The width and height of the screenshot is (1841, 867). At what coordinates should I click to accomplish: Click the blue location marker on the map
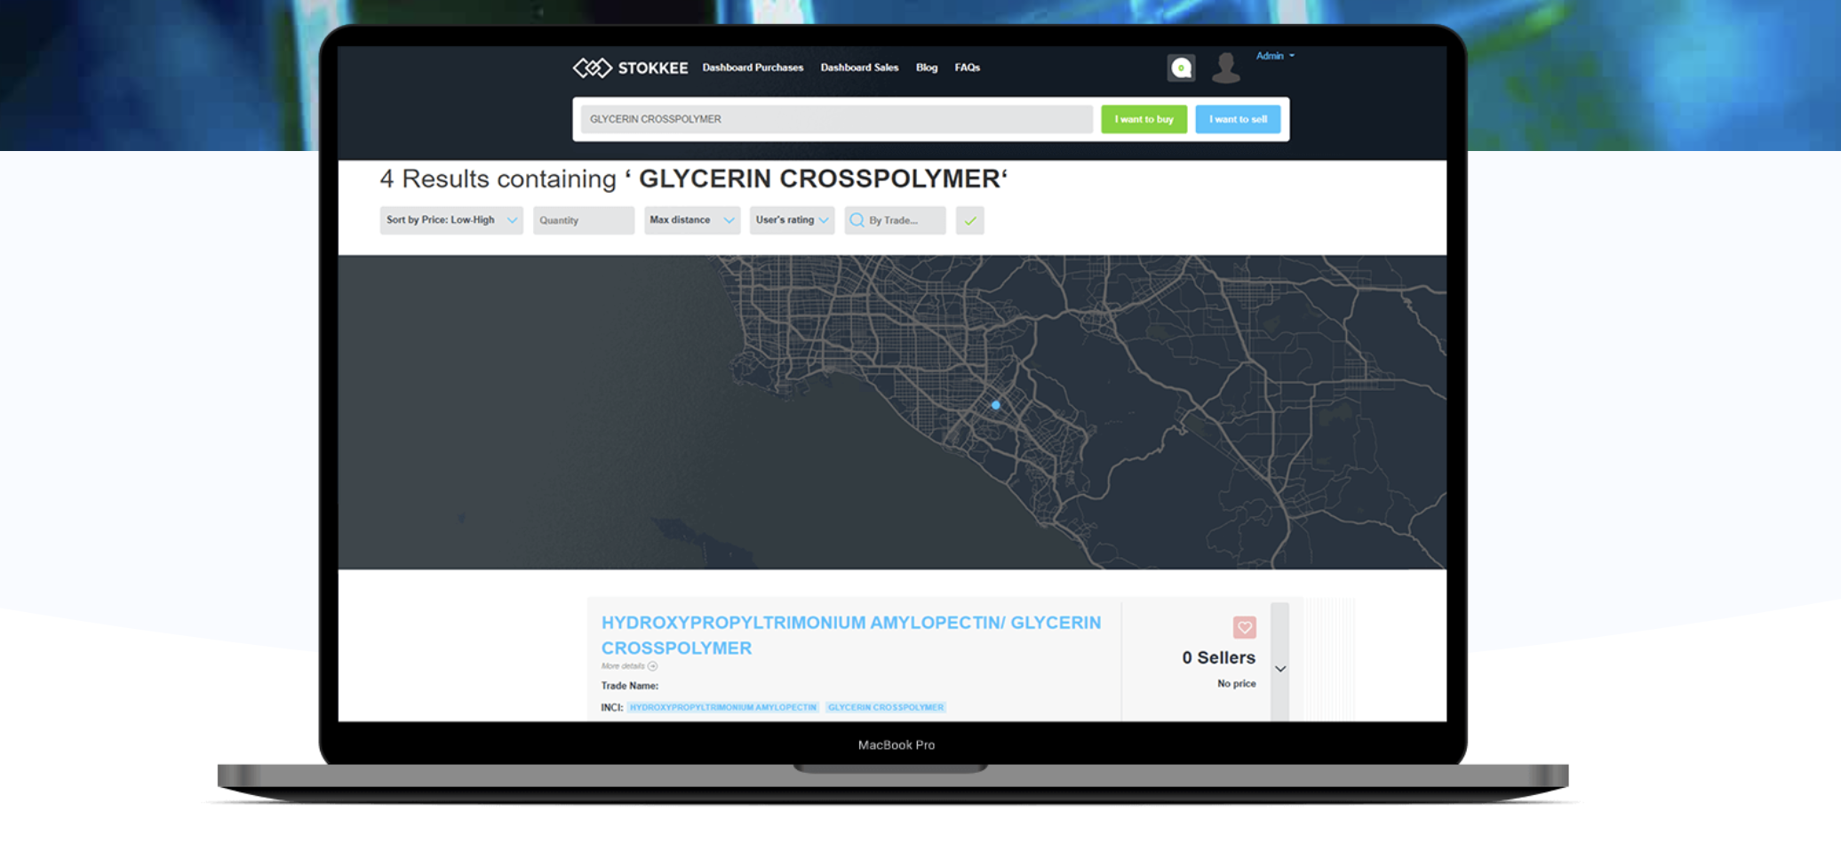[x=996, y=405]
